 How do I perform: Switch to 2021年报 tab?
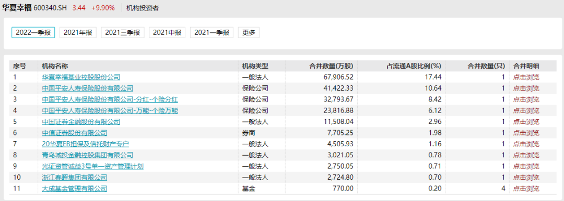pos(78,32)
